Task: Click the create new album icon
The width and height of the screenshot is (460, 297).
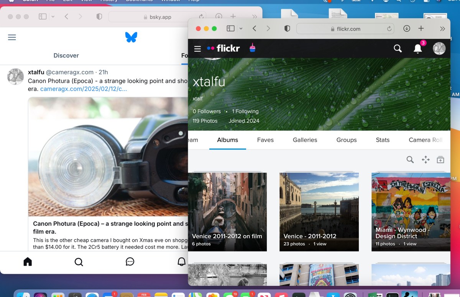Action: [x=440, y=160]
